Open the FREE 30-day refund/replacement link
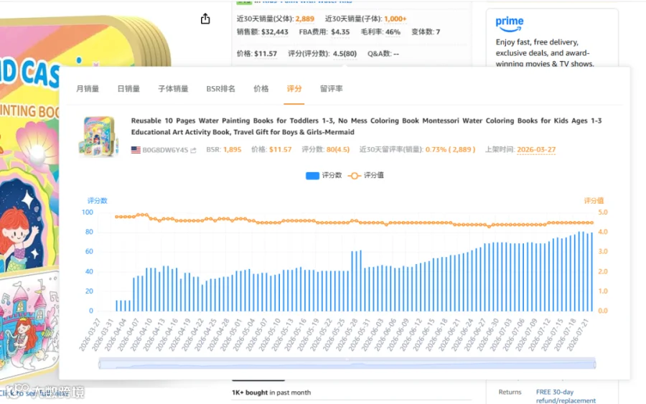Screen dimensions: 646x404 click(x=566, y=396)
